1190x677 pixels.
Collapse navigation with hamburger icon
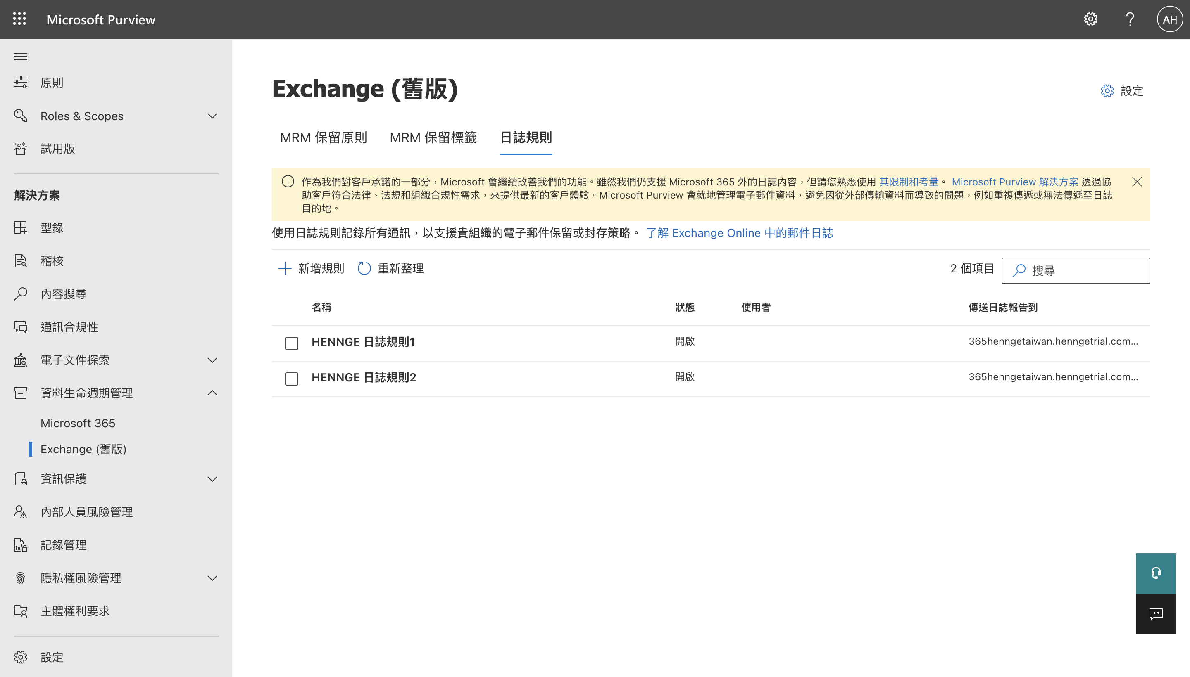tap(21, 57)
